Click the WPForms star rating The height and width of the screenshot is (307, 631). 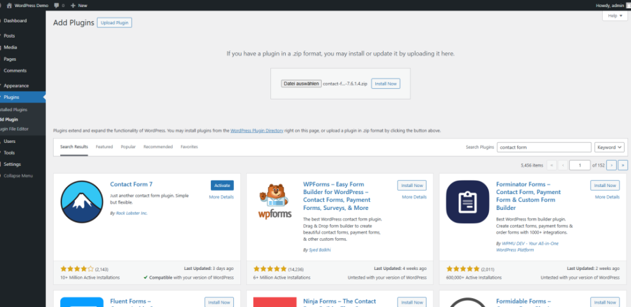click(x=270, y=269)
